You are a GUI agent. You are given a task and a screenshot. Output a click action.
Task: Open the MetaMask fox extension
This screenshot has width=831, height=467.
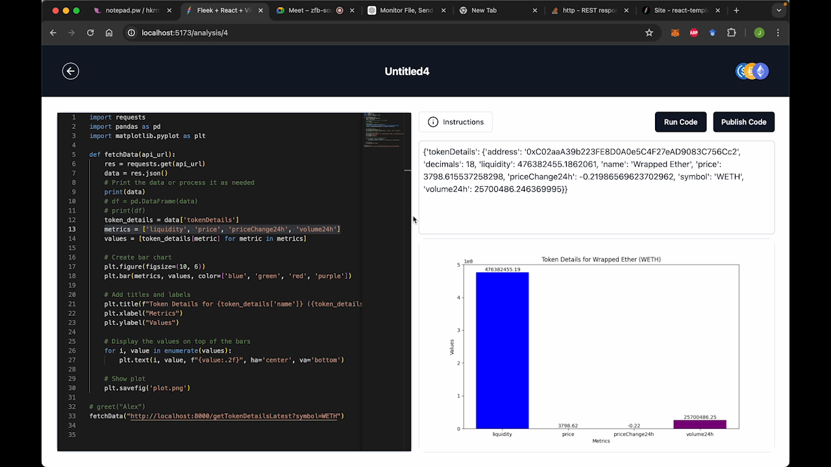coord(675,32)
